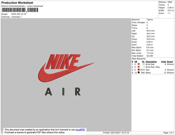175x135 pixels.
Task: Click the Brick Red swatch in row 1
Action: 139,64
